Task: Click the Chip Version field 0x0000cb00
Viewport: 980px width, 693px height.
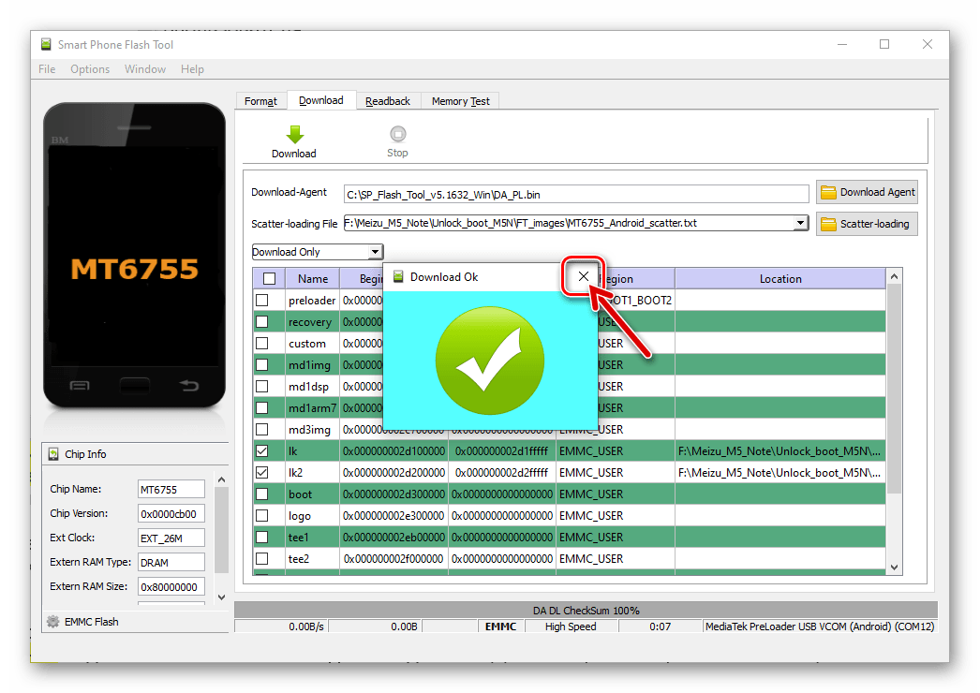Action: [x=171, y=513]
